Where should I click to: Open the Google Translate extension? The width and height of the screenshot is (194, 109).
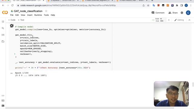coord(154,5)
